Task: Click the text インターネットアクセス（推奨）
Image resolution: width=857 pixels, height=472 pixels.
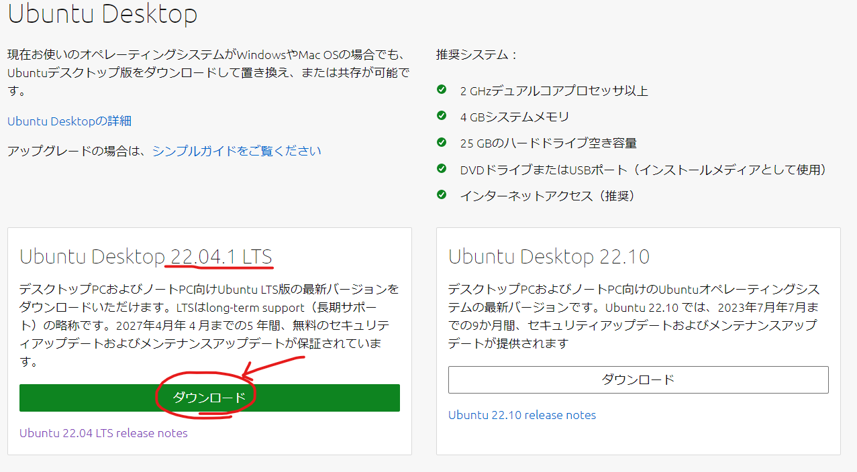Action: tap(548, 196)
